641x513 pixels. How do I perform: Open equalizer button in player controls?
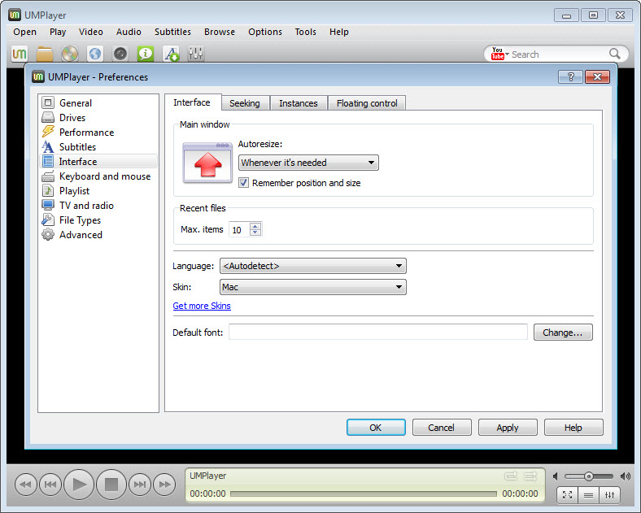[610, 495]
